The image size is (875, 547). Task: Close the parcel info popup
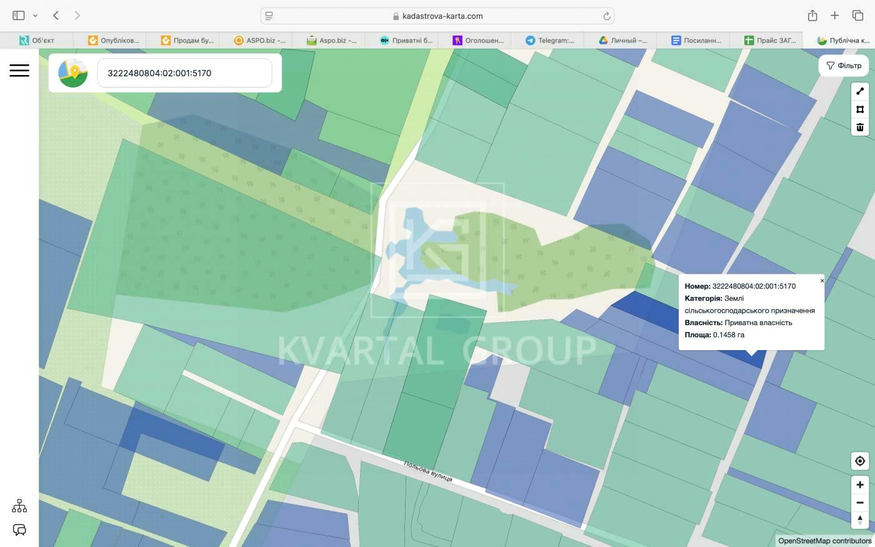pos(822,281)
